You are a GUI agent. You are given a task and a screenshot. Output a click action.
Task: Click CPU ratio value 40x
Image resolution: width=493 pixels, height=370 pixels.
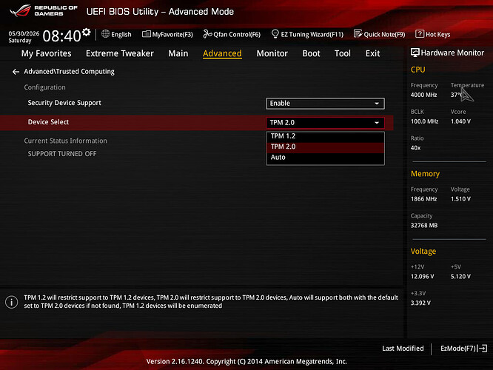point(415,148)
